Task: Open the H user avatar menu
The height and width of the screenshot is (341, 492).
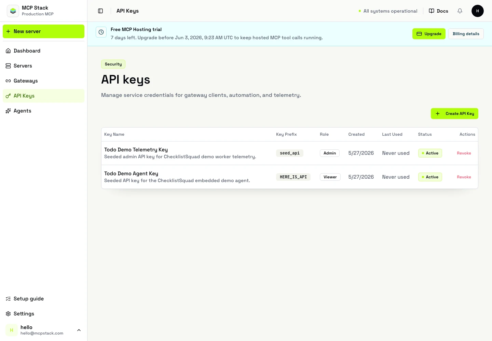Action: pyautogui.click(x=478, y=11)
